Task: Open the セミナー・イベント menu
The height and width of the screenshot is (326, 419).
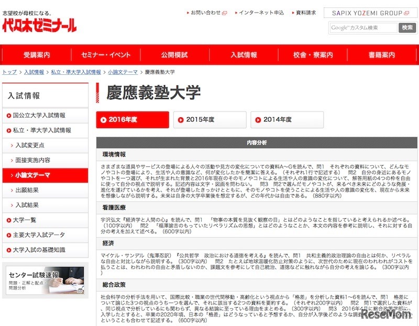Action: point(106,55)
